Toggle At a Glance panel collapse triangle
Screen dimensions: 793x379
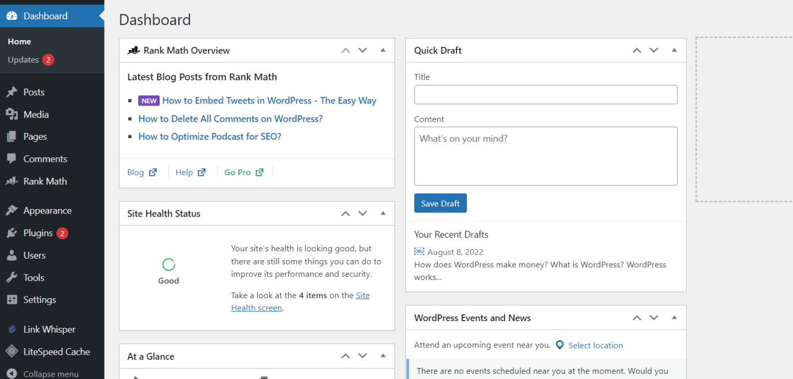383,356
